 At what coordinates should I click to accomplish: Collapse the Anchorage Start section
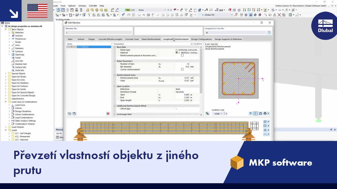pyautogui.click(x=115, y=114)
